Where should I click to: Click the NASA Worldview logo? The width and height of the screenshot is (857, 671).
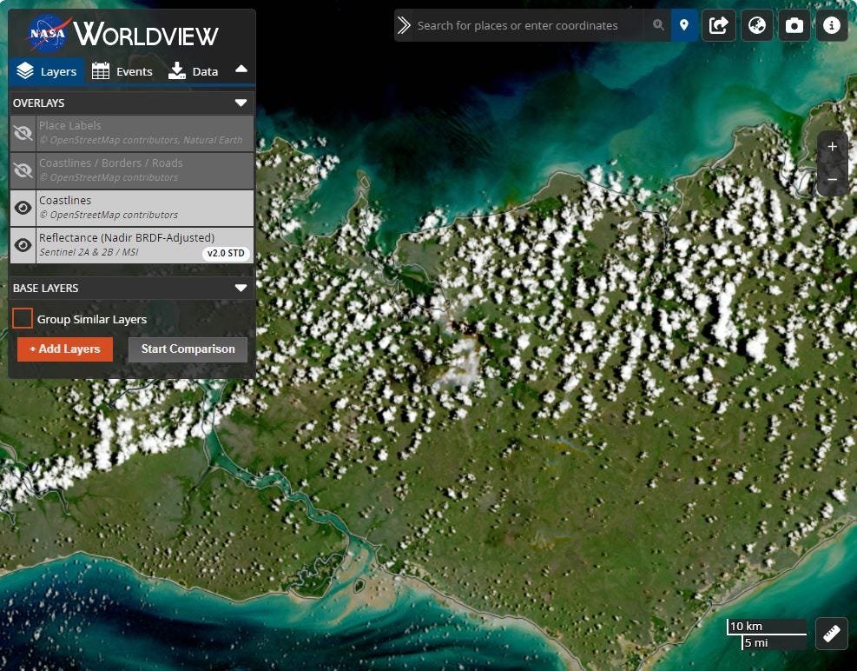pos(123,33)
